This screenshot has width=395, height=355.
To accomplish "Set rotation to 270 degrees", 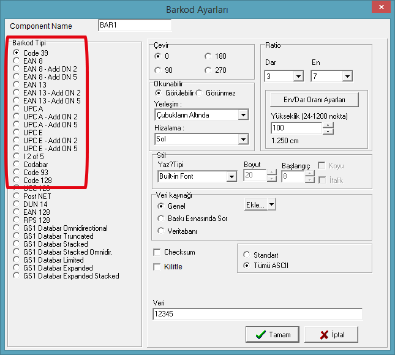I will [x=209, y=70].
